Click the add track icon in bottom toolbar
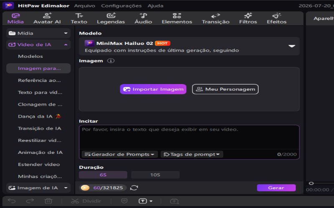The height and width of the screenshot is (208, 334). [174, 201]
